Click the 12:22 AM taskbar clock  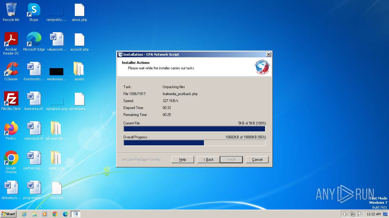tap(374, 214)
